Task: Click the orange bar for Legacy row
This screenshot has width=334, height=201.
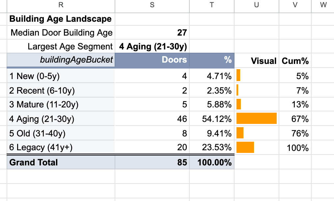Action: (x=245, y=147)
